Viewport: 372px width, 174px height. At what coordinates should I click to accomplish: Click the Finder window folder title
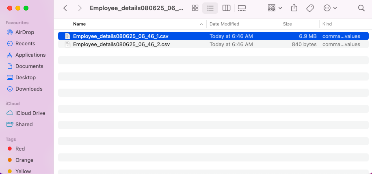tap(136, 8)
